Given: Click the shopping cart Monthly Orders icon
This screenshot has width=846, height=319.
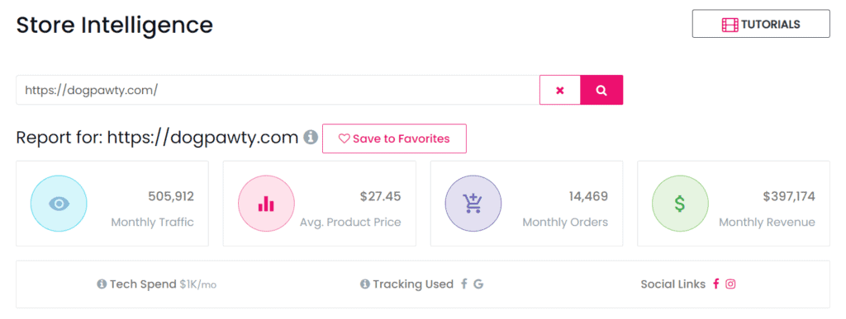Looking at the screenshot, I should (x=473, y=204).
